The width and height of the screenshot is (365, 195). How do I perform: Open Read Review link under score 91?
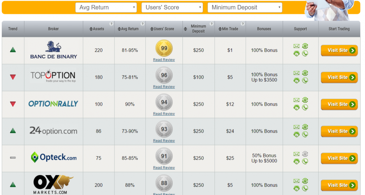coord(164,168)
